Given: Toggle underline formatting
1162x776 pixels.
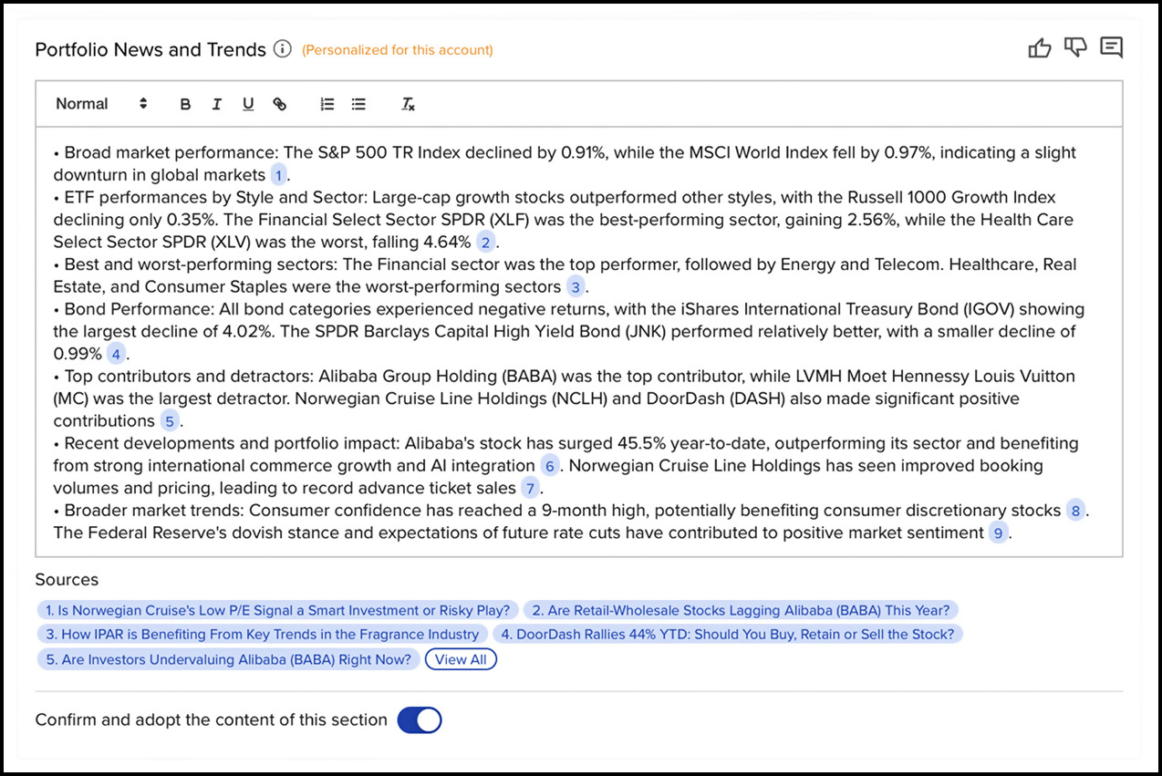Looking at the screenshot, I should pyautogui.click(x=248, y=104).
